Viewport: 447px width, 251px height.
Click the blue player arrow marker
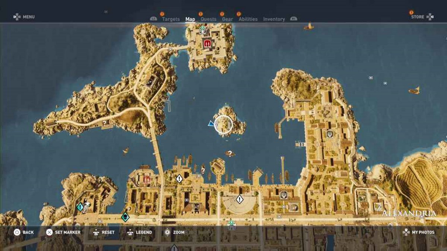[x=211, y=123]
